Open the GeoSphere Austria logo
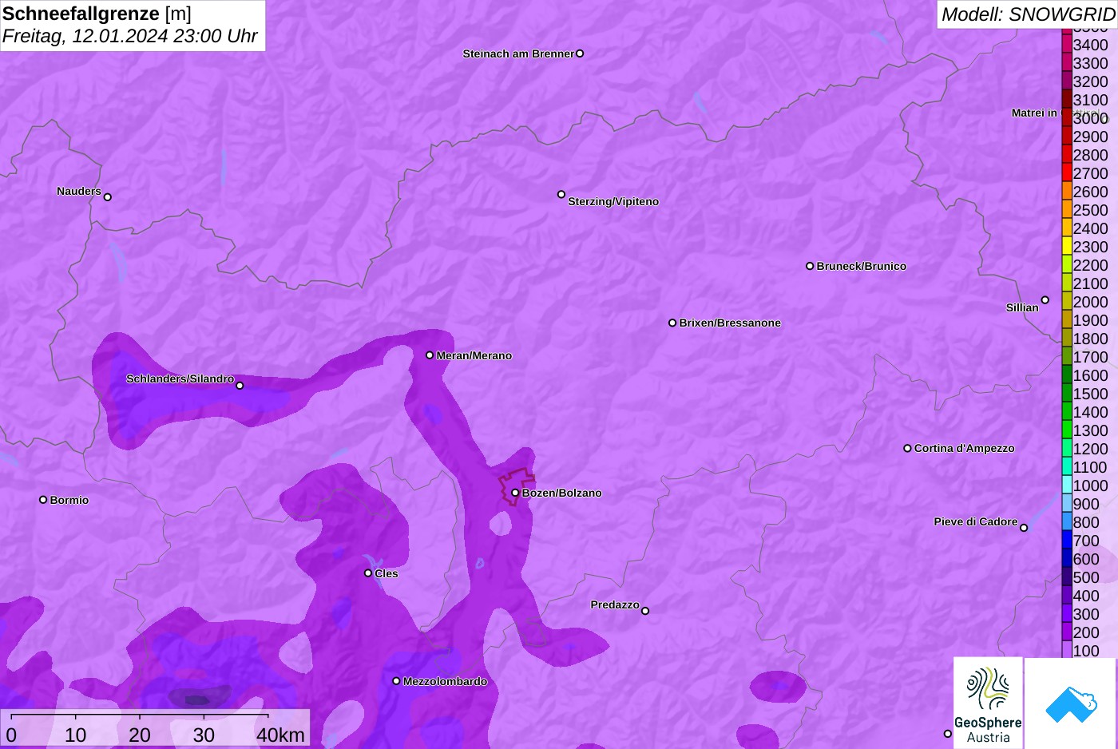 point(988,703)
